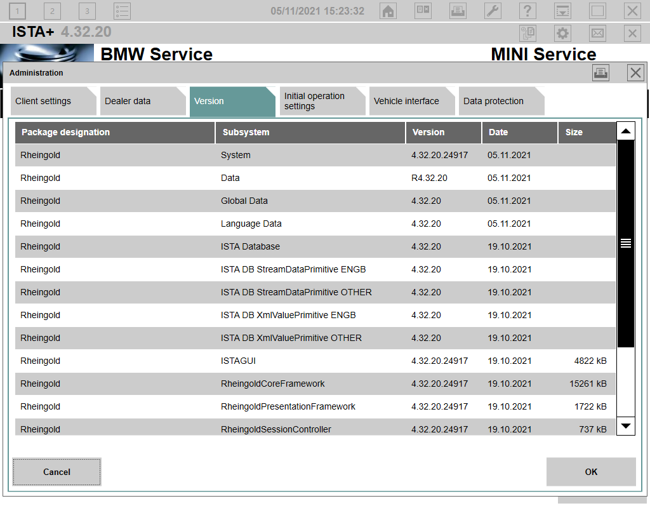Select the RheingoldCoreFramework row
The image size is (650, 508).
315,384
